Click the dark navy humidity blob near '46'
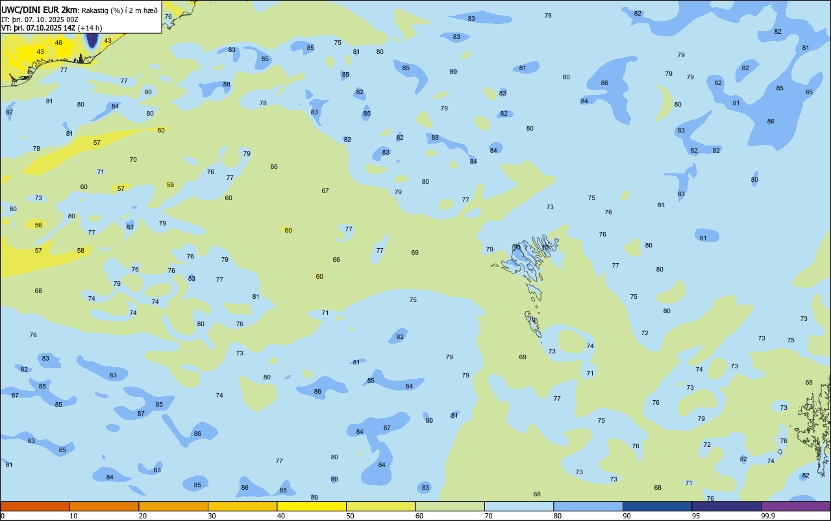831x521 pixels. pos(92,39)
